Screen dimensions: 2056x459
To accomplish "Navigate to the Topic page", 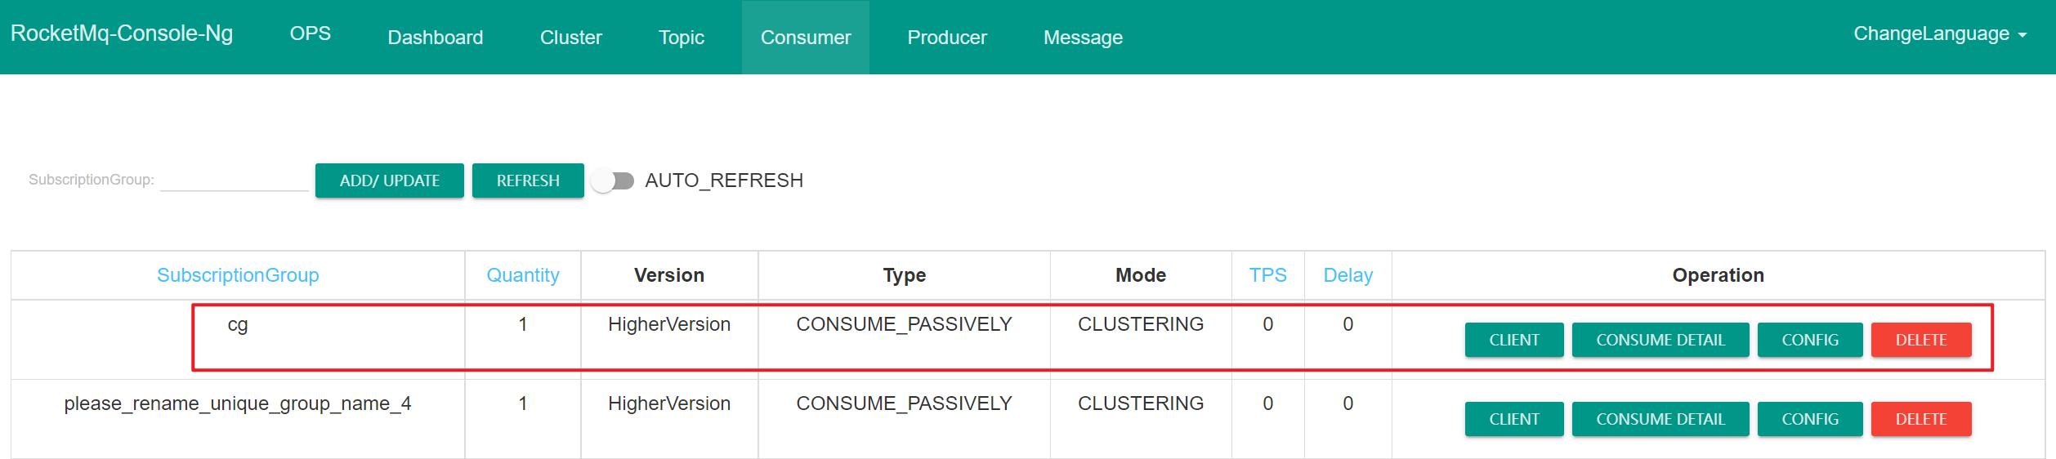I will pyautogui.click(x=681, y=38).
